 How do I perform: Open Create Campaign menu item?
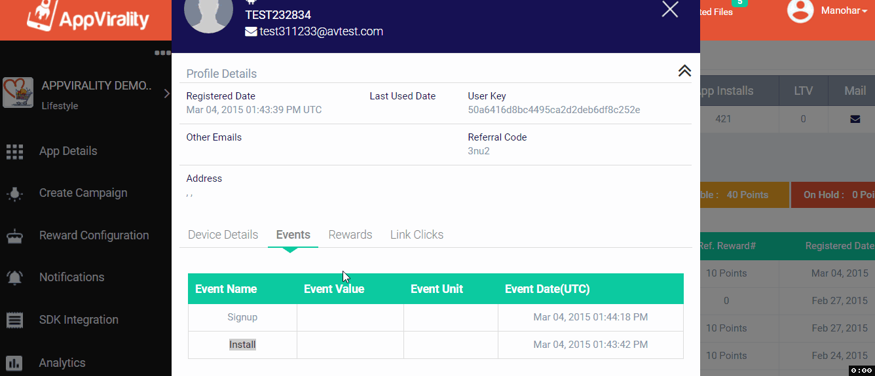pos(83,193)
